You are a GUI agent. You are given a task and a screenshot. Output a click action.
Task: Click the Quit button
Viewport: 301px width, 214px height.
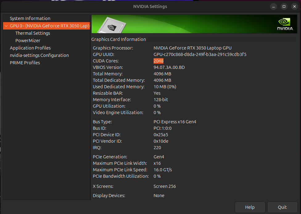(282, 207)
